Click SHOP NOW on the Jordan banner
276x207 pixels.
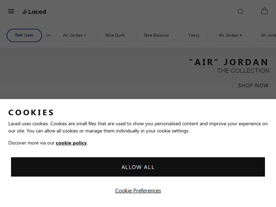coord(253,85)
